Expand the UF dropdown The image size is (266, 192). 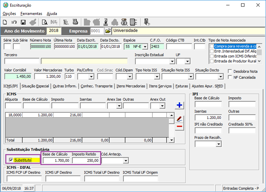187,61
